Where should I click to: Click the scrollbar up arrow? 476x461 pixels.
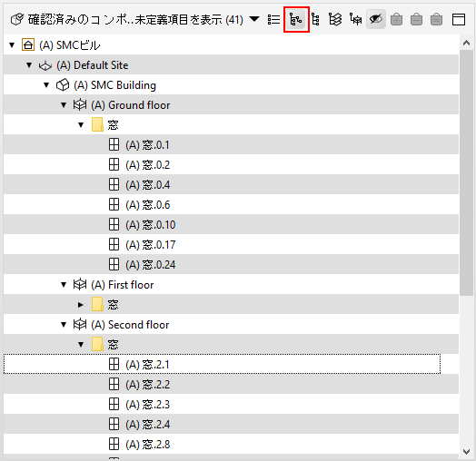(467, 43)
